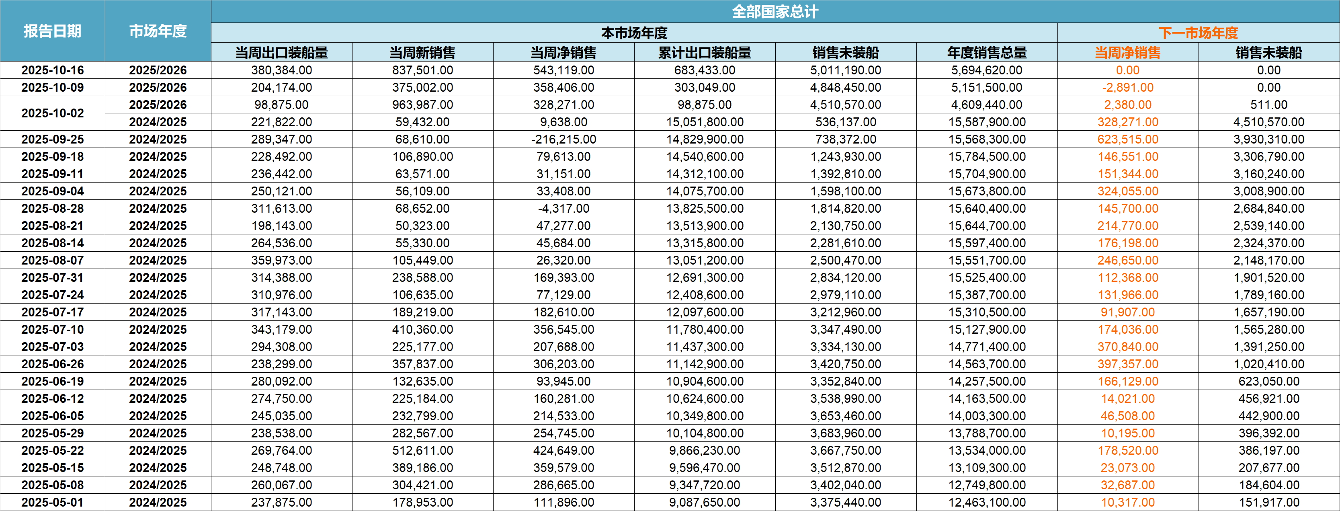Click cell value 837,501.00
1340x511 pixels.
click(x=422, y=70)
